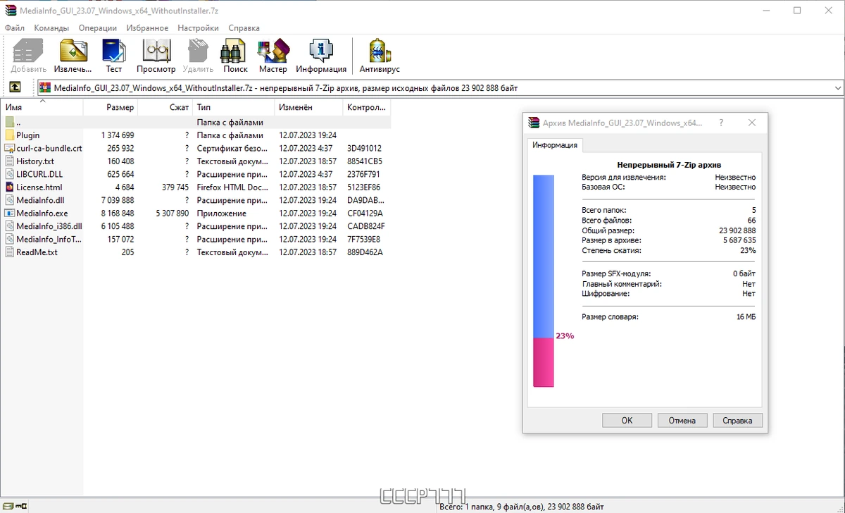Click the archive path address field
This screenshot has width=845, height=513.
pyautogui.click(x=440, y=88)
